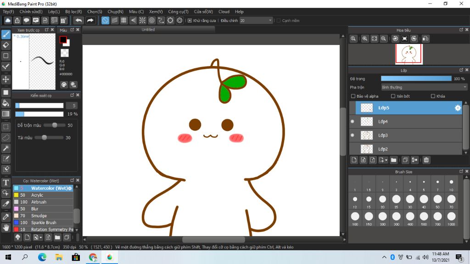Open the Công cụ(T) menu

(178, 11)
